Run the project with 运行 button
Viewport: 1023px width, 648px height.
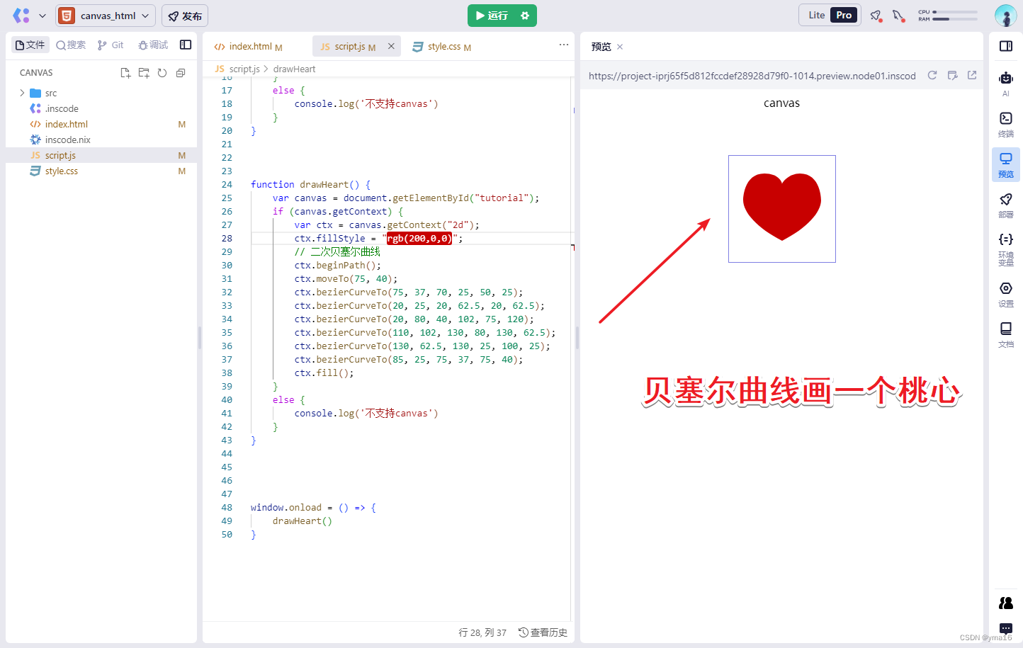pos(492,16)
